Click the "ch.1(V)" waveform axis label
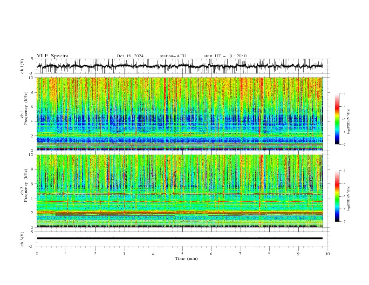369x285 pixels. click(x=22, y=66)
